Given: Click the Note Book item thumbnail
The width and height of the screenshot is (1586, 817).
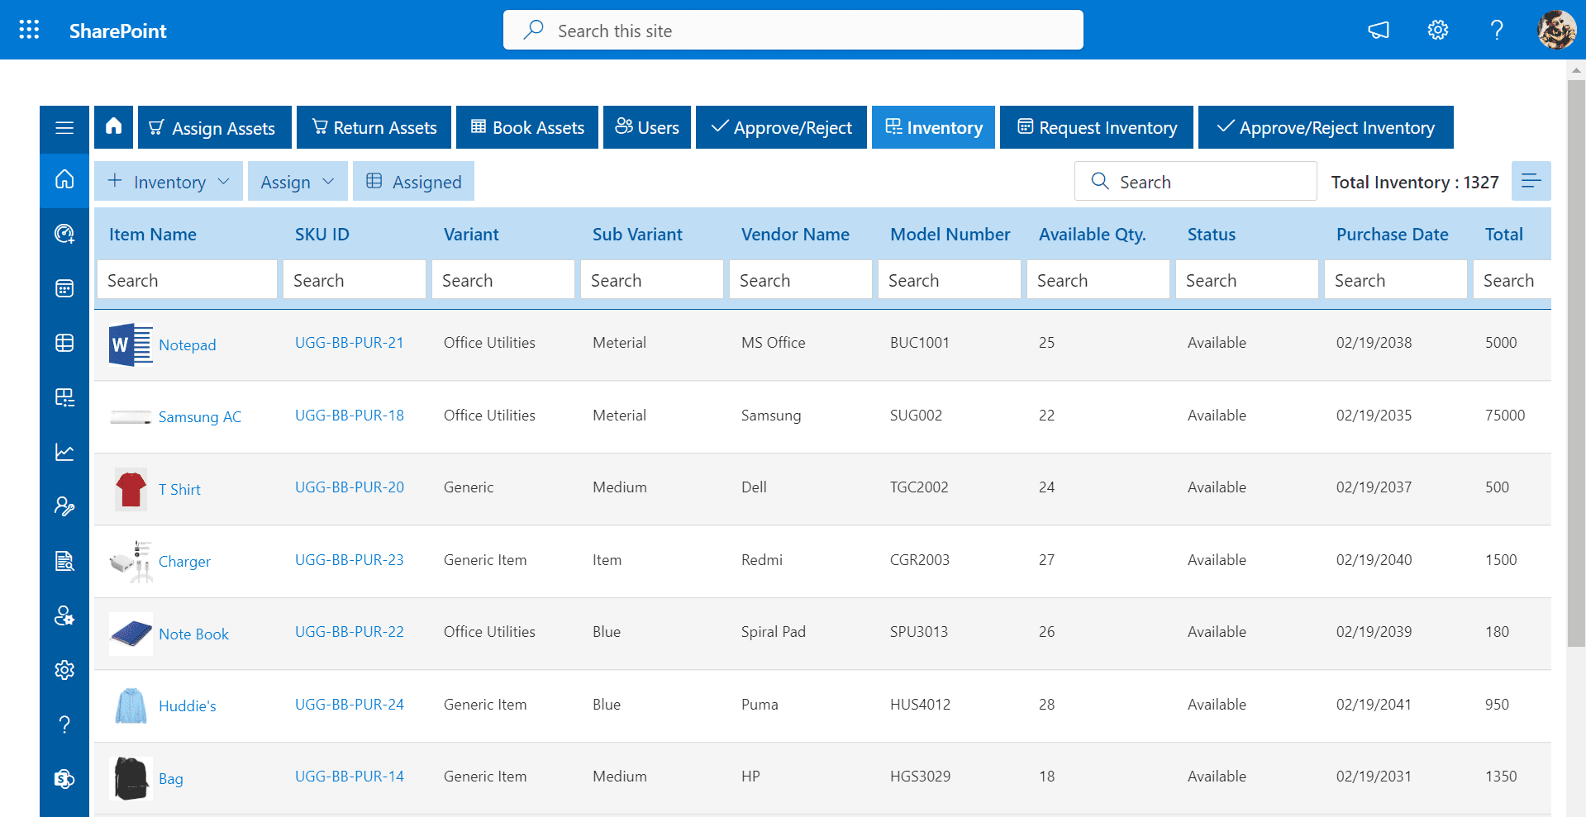Looking at the screenshot, I should point(131,634).
